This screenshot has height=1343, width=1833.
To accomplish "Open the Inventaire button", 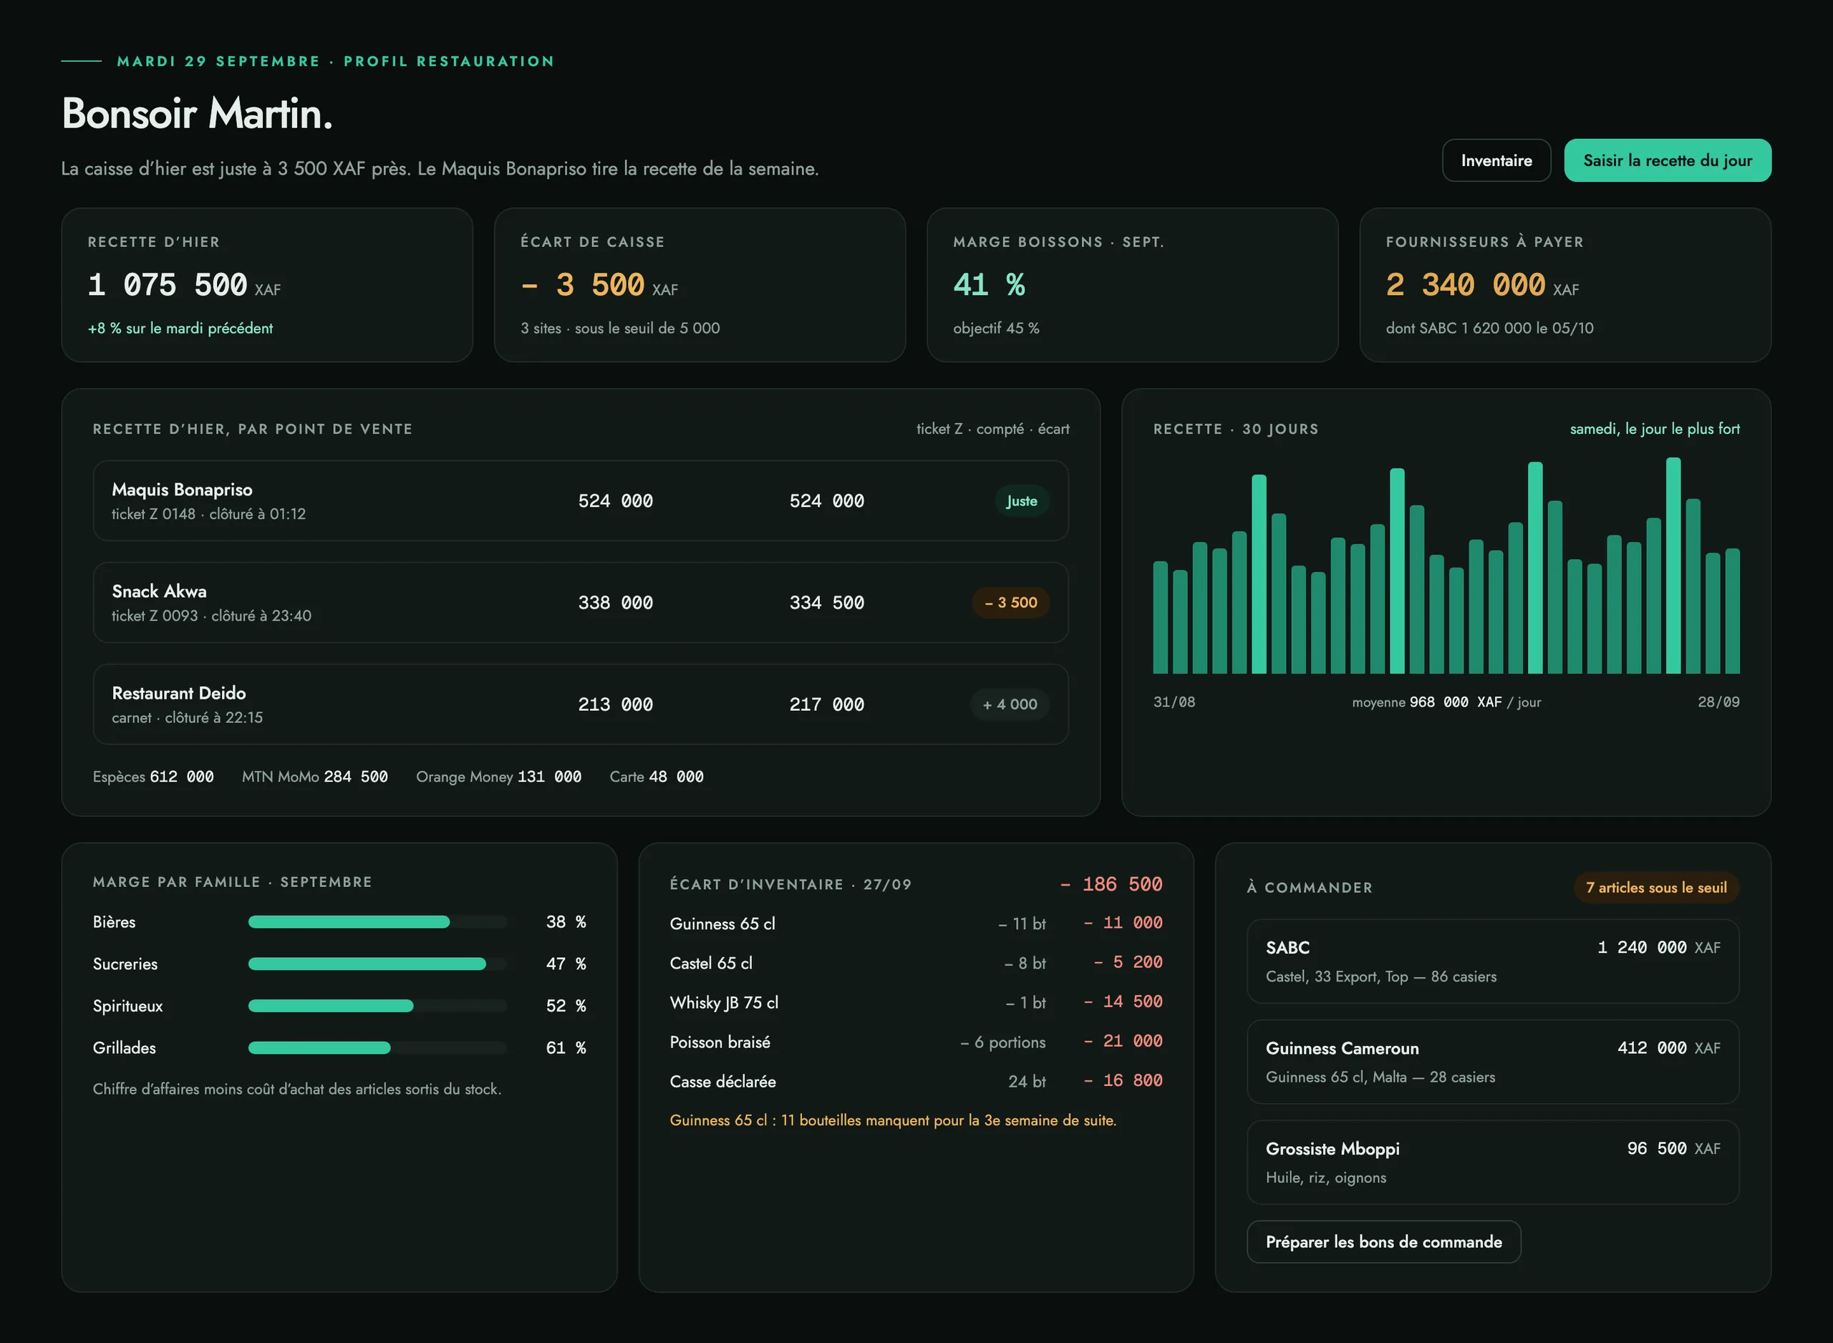I will pyautogui.click(x=1496, y=160).
